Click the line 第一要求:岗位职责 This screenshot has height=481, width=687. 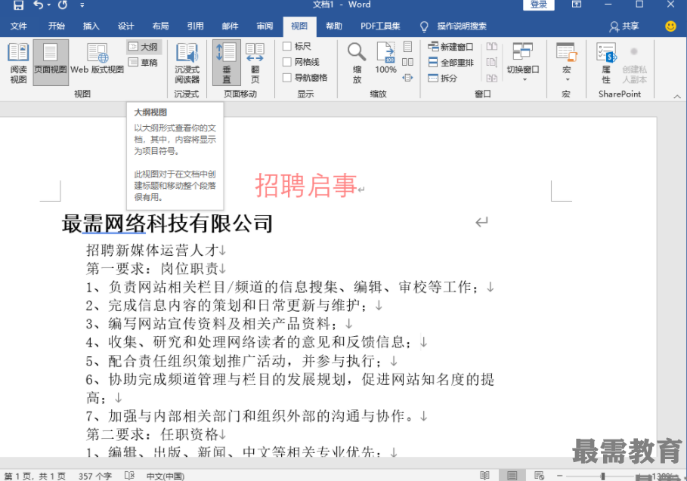click(x=152, y=268)
